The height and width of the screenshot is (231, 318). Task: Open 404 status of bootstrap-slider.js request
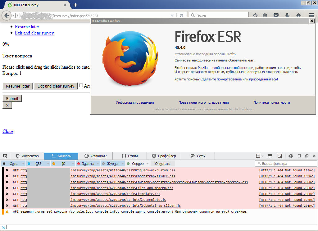(x=287, y=206)
